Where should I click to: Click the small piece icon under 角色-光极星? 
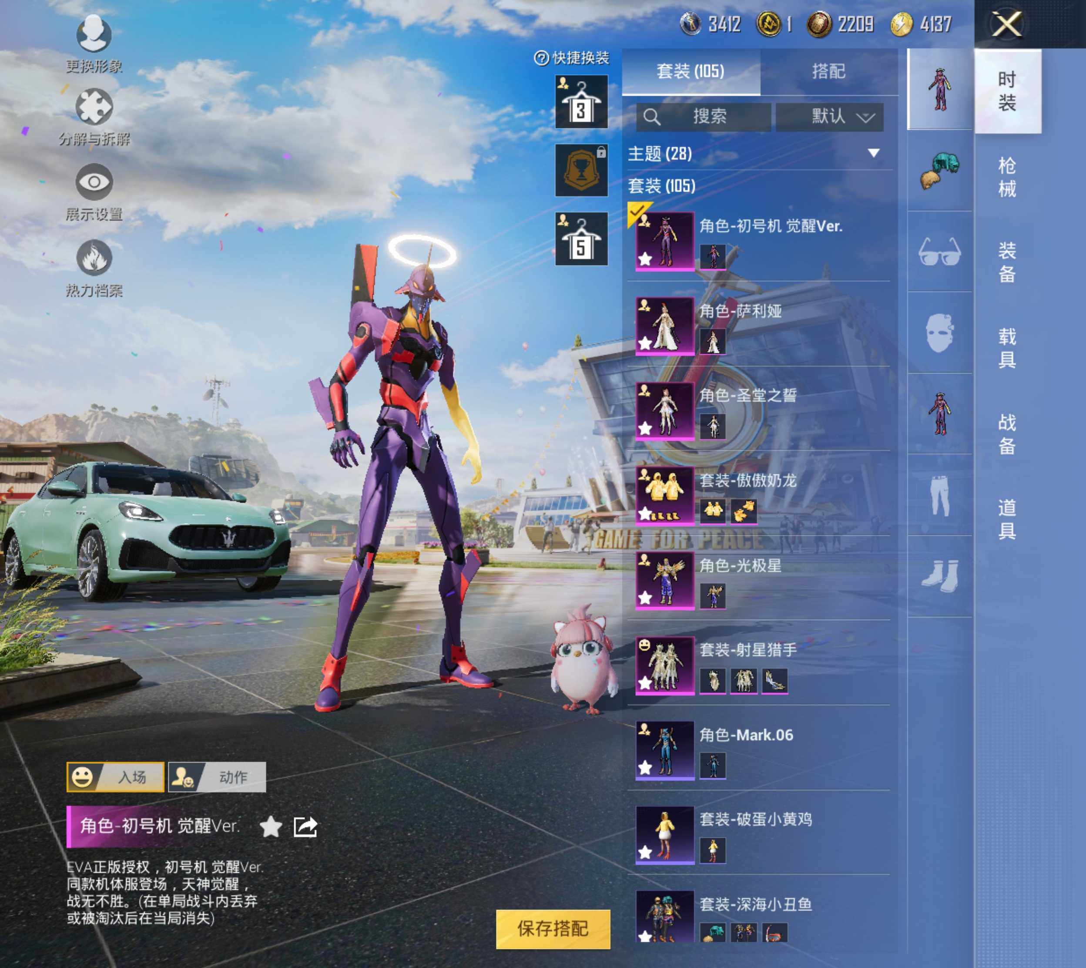713,596
